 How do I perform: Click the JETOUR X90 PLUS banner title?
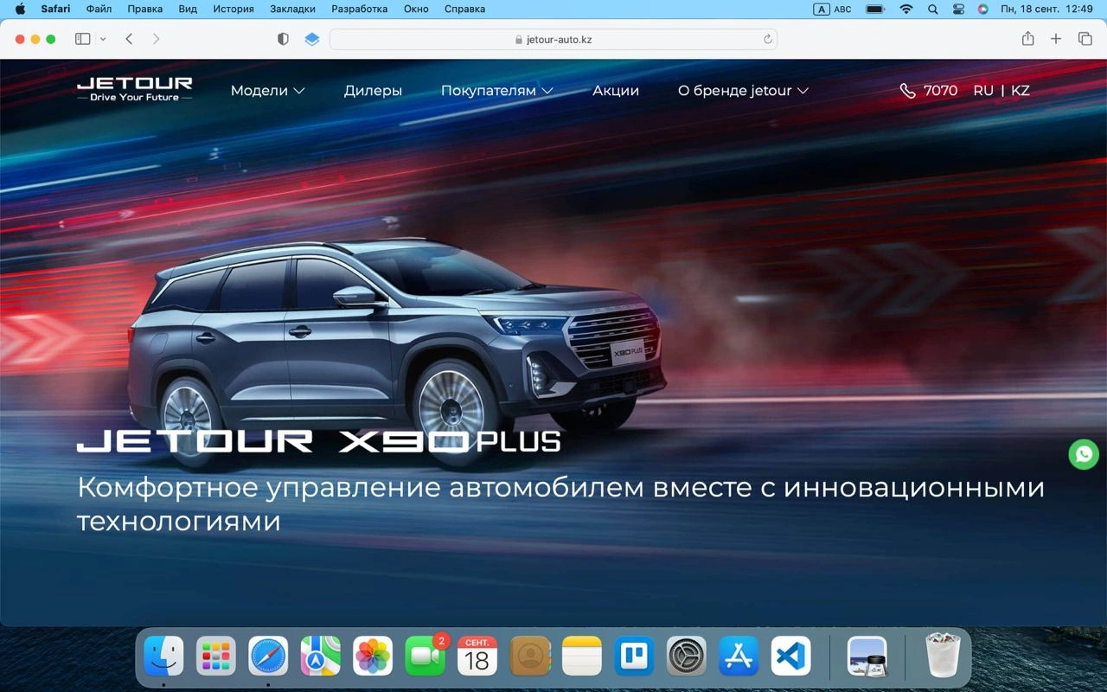(318, 441)
